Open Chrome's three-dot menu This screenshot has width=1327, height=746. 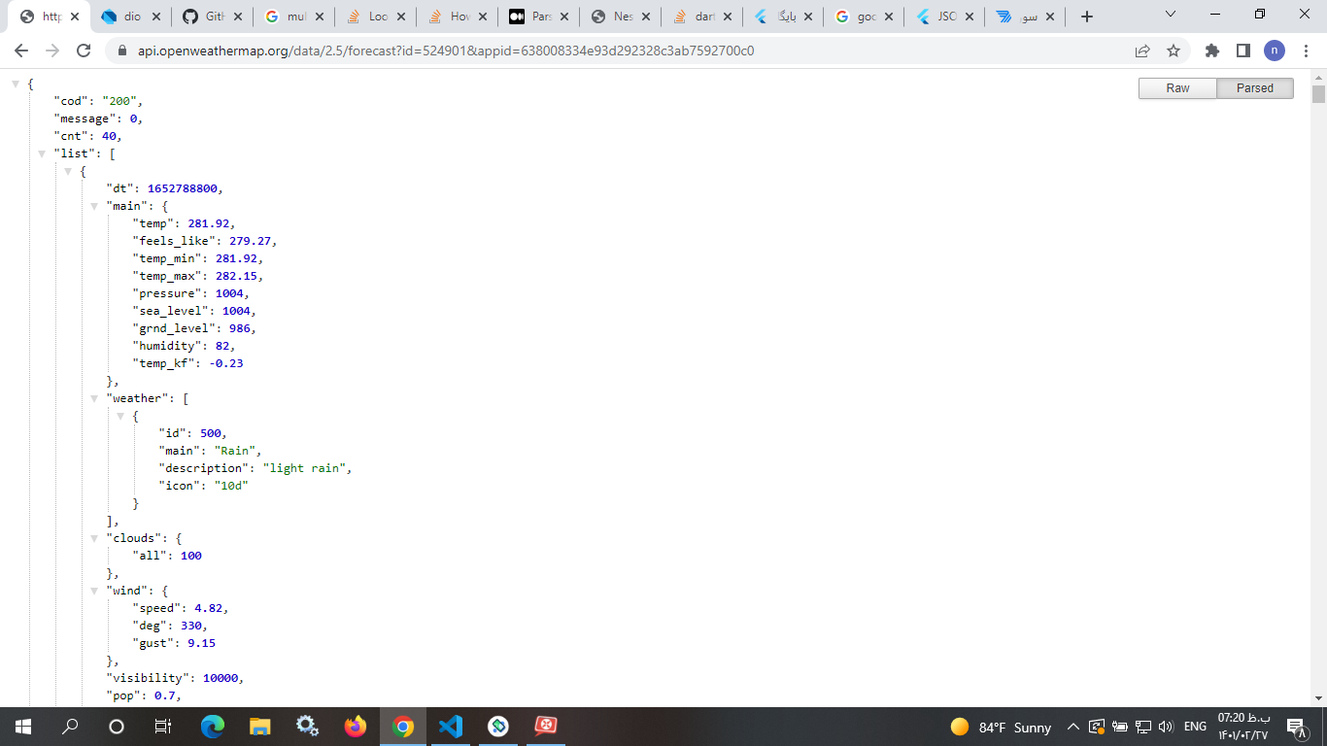[1305, 51]
